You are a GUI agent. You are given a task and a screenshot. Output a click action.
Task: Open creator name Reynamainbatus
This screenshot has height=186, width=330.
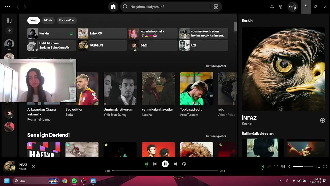pyautogui.click(x=39, y=120)
